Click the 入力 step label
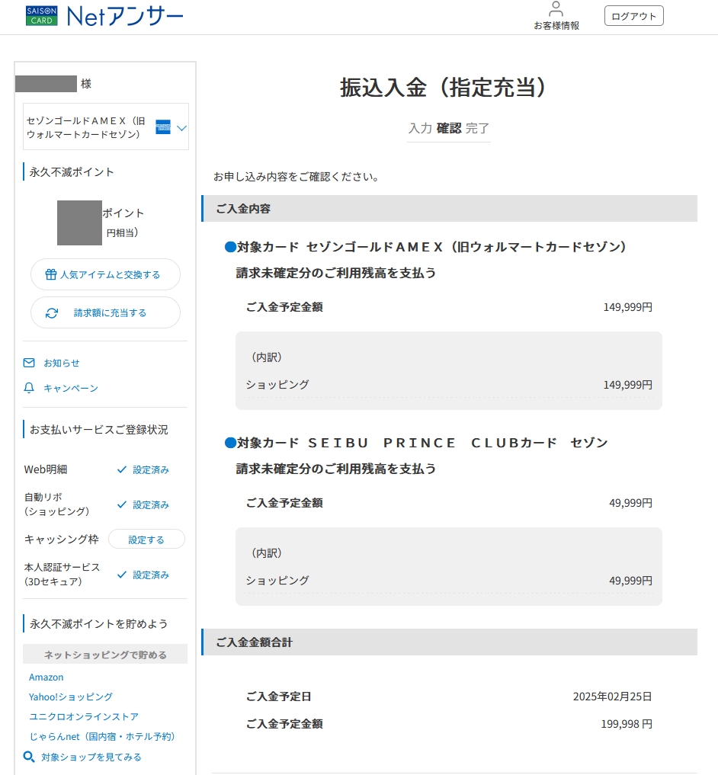This screenshot has width=718, height=775. [x=420, y=129]
